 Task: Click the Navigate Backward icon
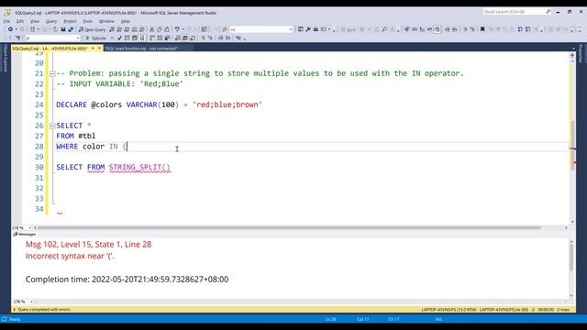pos(10,29)
